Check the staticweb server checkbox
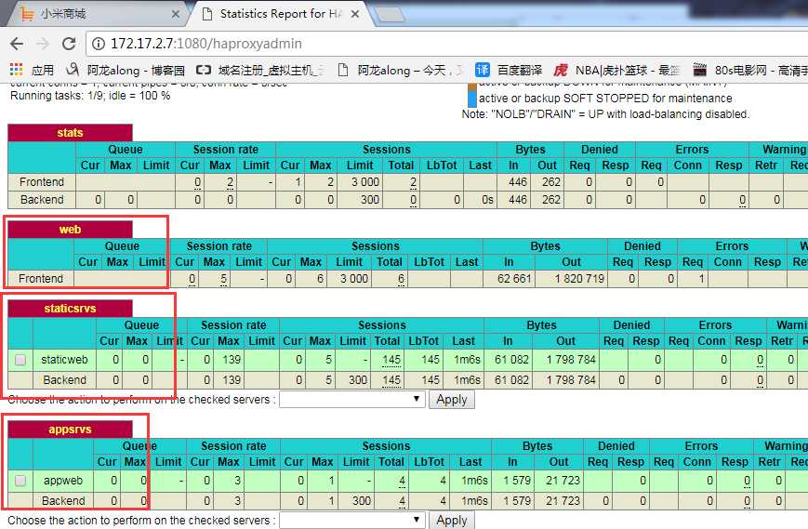The height and width of the screenshot is (529, 808). click(x=20, y=360)
